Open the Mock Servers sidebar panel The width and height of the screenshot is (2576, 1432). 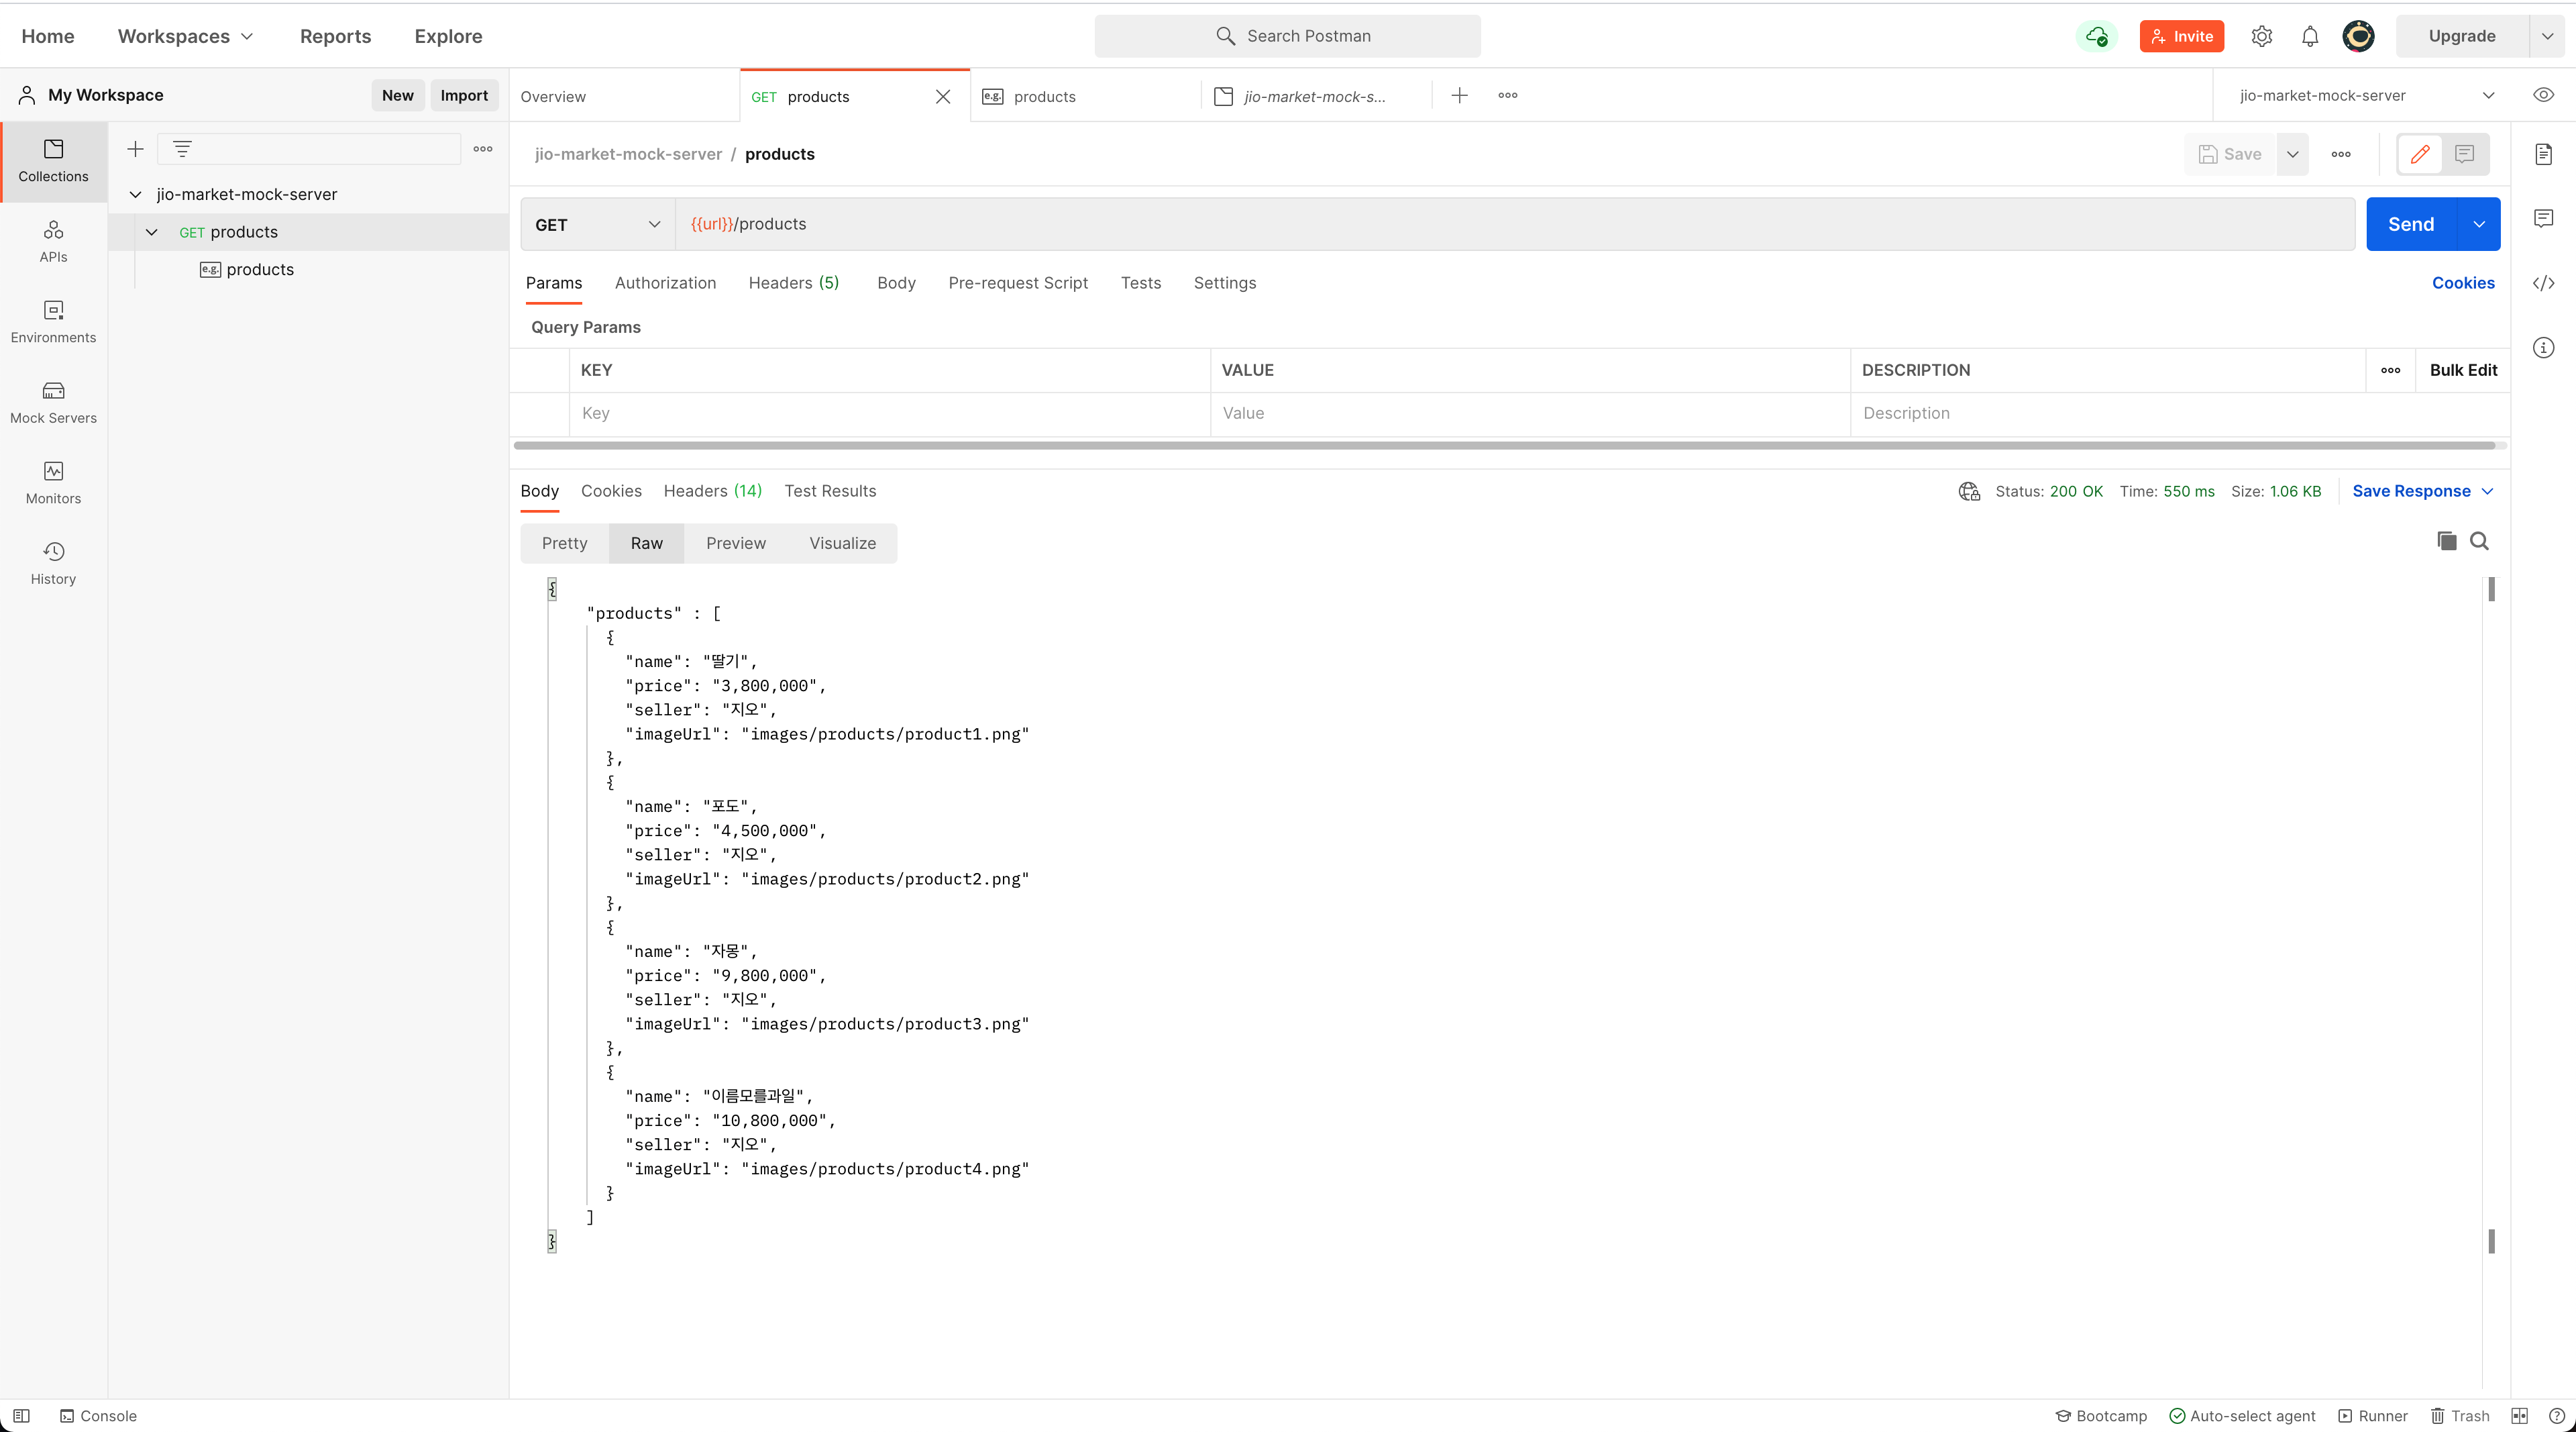[53, 403]
